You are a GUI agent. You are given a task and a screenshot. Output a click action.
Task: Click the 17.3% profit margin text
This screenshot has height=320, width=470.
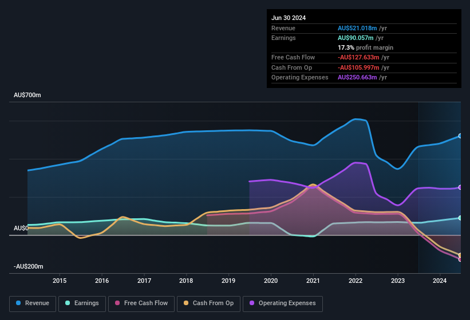(x=365, y=47)
